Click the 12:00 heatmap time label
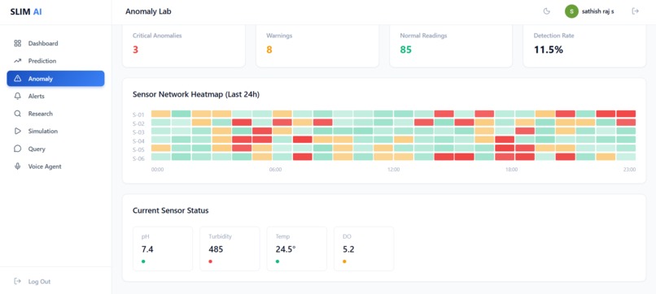Image resolution: width=656 pixels, height=294 pixels. 393,170
